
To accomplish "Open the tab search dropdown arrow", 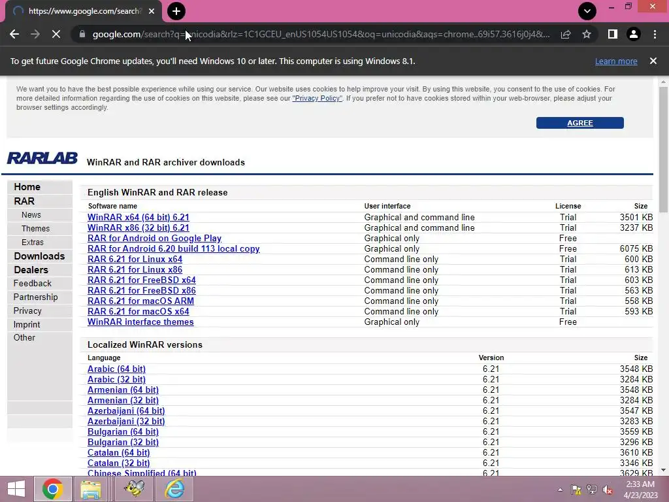I will (587, 11).
